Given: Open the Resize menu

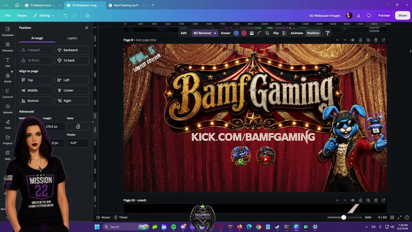Looking at the screenshot, I should (x=22, y=15).
